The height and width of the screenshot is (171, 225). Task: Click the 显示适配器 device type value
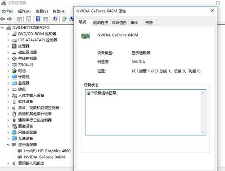click(141, 53)
